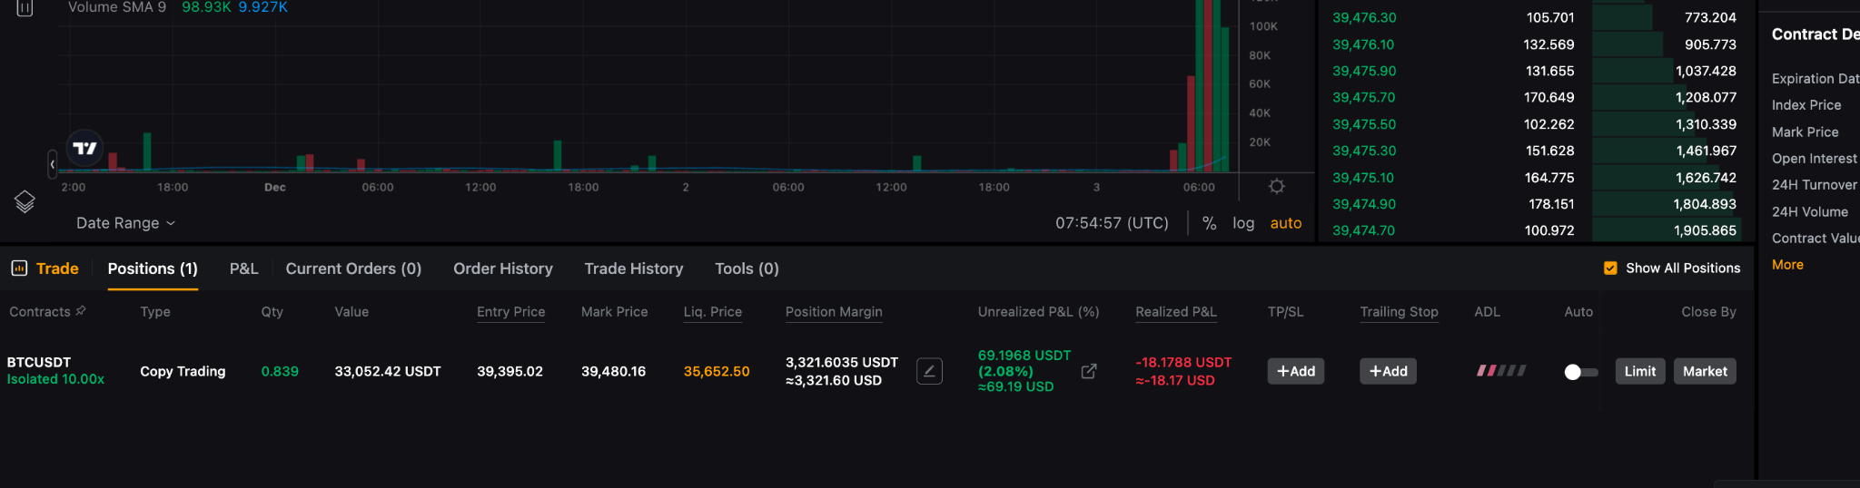Enable log scale on chart
1860x488 pixels.
coord(1243,223)
